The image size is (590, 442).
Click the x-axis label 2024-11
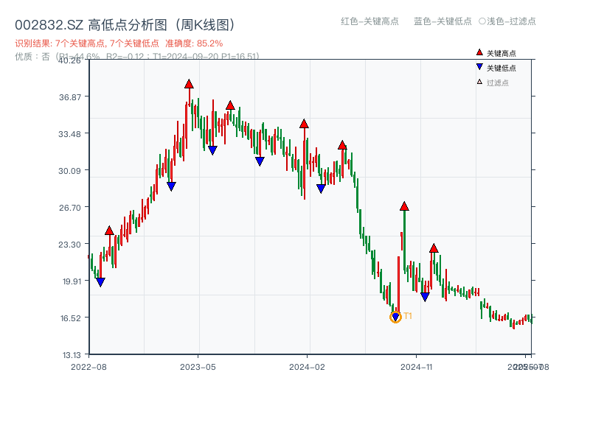[416, 367]
